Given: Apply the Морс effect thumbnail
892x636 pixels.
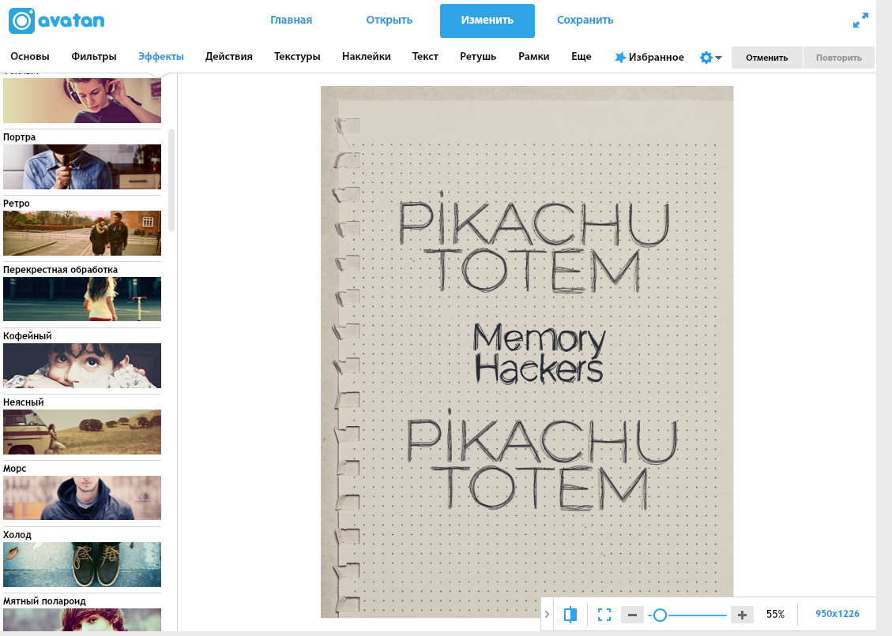Looking at the screenshot, I should (82, 498).
